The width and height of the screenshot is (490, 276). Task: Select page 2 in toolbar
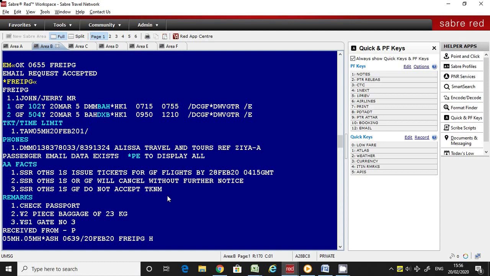click(110, 36)
